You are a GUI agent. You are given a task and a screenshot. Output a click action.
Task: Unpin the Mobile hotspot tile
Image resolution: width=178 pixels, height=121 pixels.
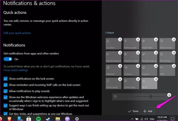coord(120,53)
